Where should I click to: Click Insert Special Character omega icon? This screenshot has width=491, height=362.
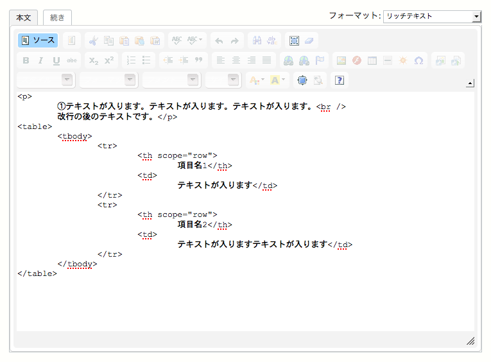click(x=418, y=60)
